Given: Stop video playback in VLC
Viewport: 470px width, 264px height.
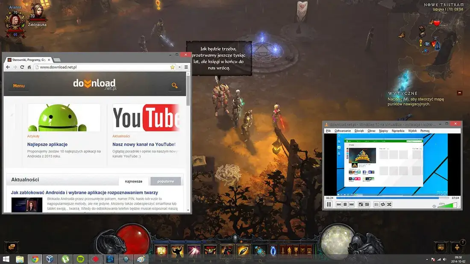Looking at the screenshot, I should click(345, 205).
